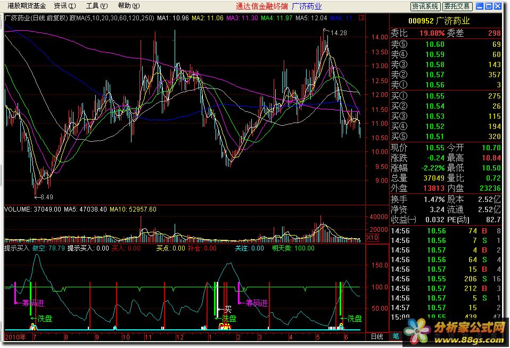
Task: Click the 14:57 tick with volume 15
Action: coord(446,307)
